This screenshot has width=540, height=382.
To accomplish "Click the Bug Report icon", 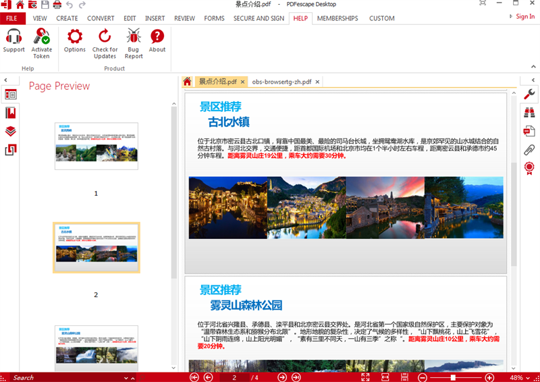I will (x=134, y=40).
